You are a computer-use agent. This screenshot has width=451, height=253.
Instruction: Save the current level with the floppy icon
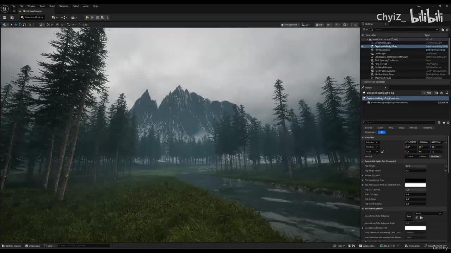pyautogui.click(x=4, y=17)
